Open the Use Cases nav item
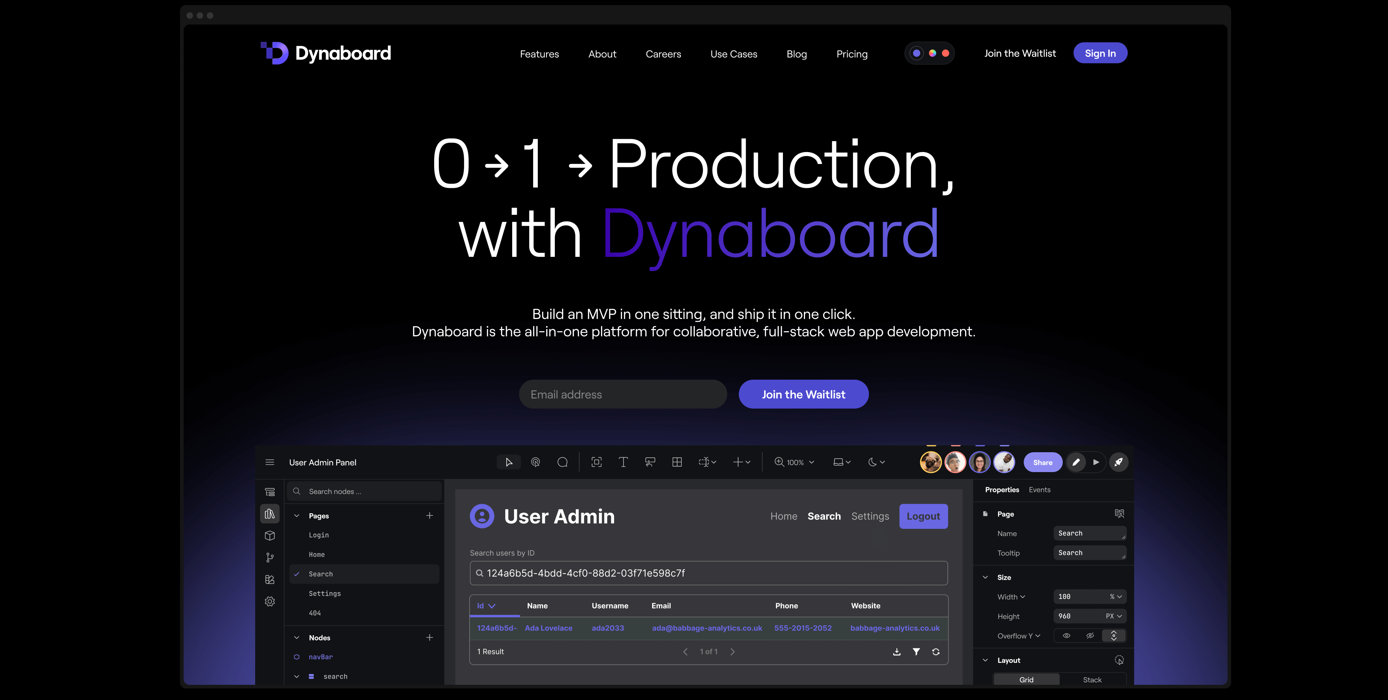Screen dimensions: 1388x700 [x=734, y=54]
